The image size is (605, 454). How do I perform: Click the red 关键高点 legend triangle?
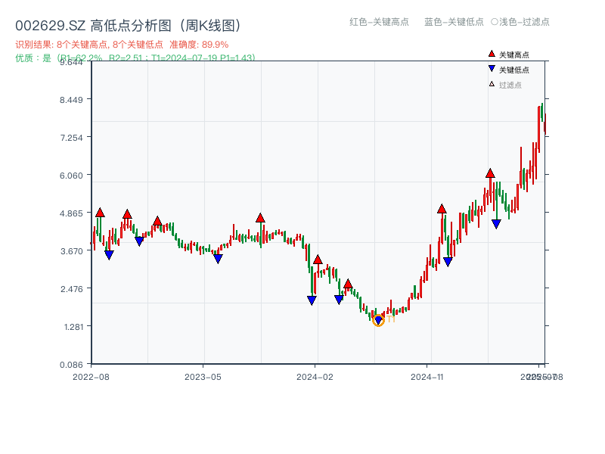click(492, 54)
